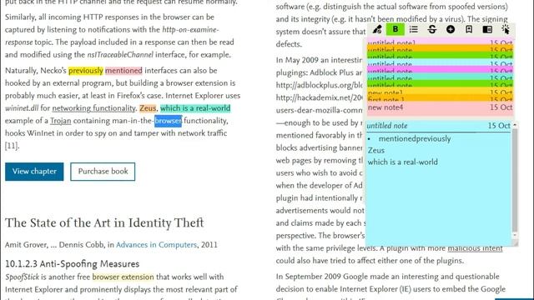Click '10.1.2.3 Anti-Spoofing Measures' subheading

pos(73,264)
